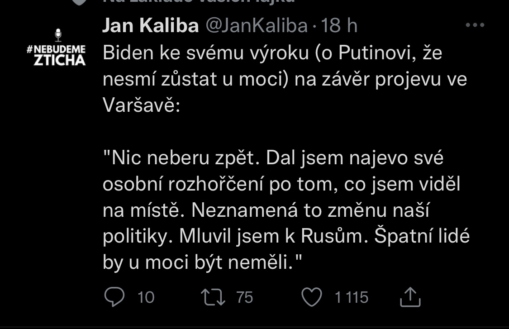Click the @JanKaliba handle
The width and height of the screenshot is (509, 329).
click(x=257, y=26)
